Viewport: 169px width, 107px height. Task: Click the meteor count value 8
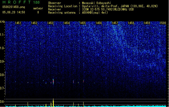(38, 12)
